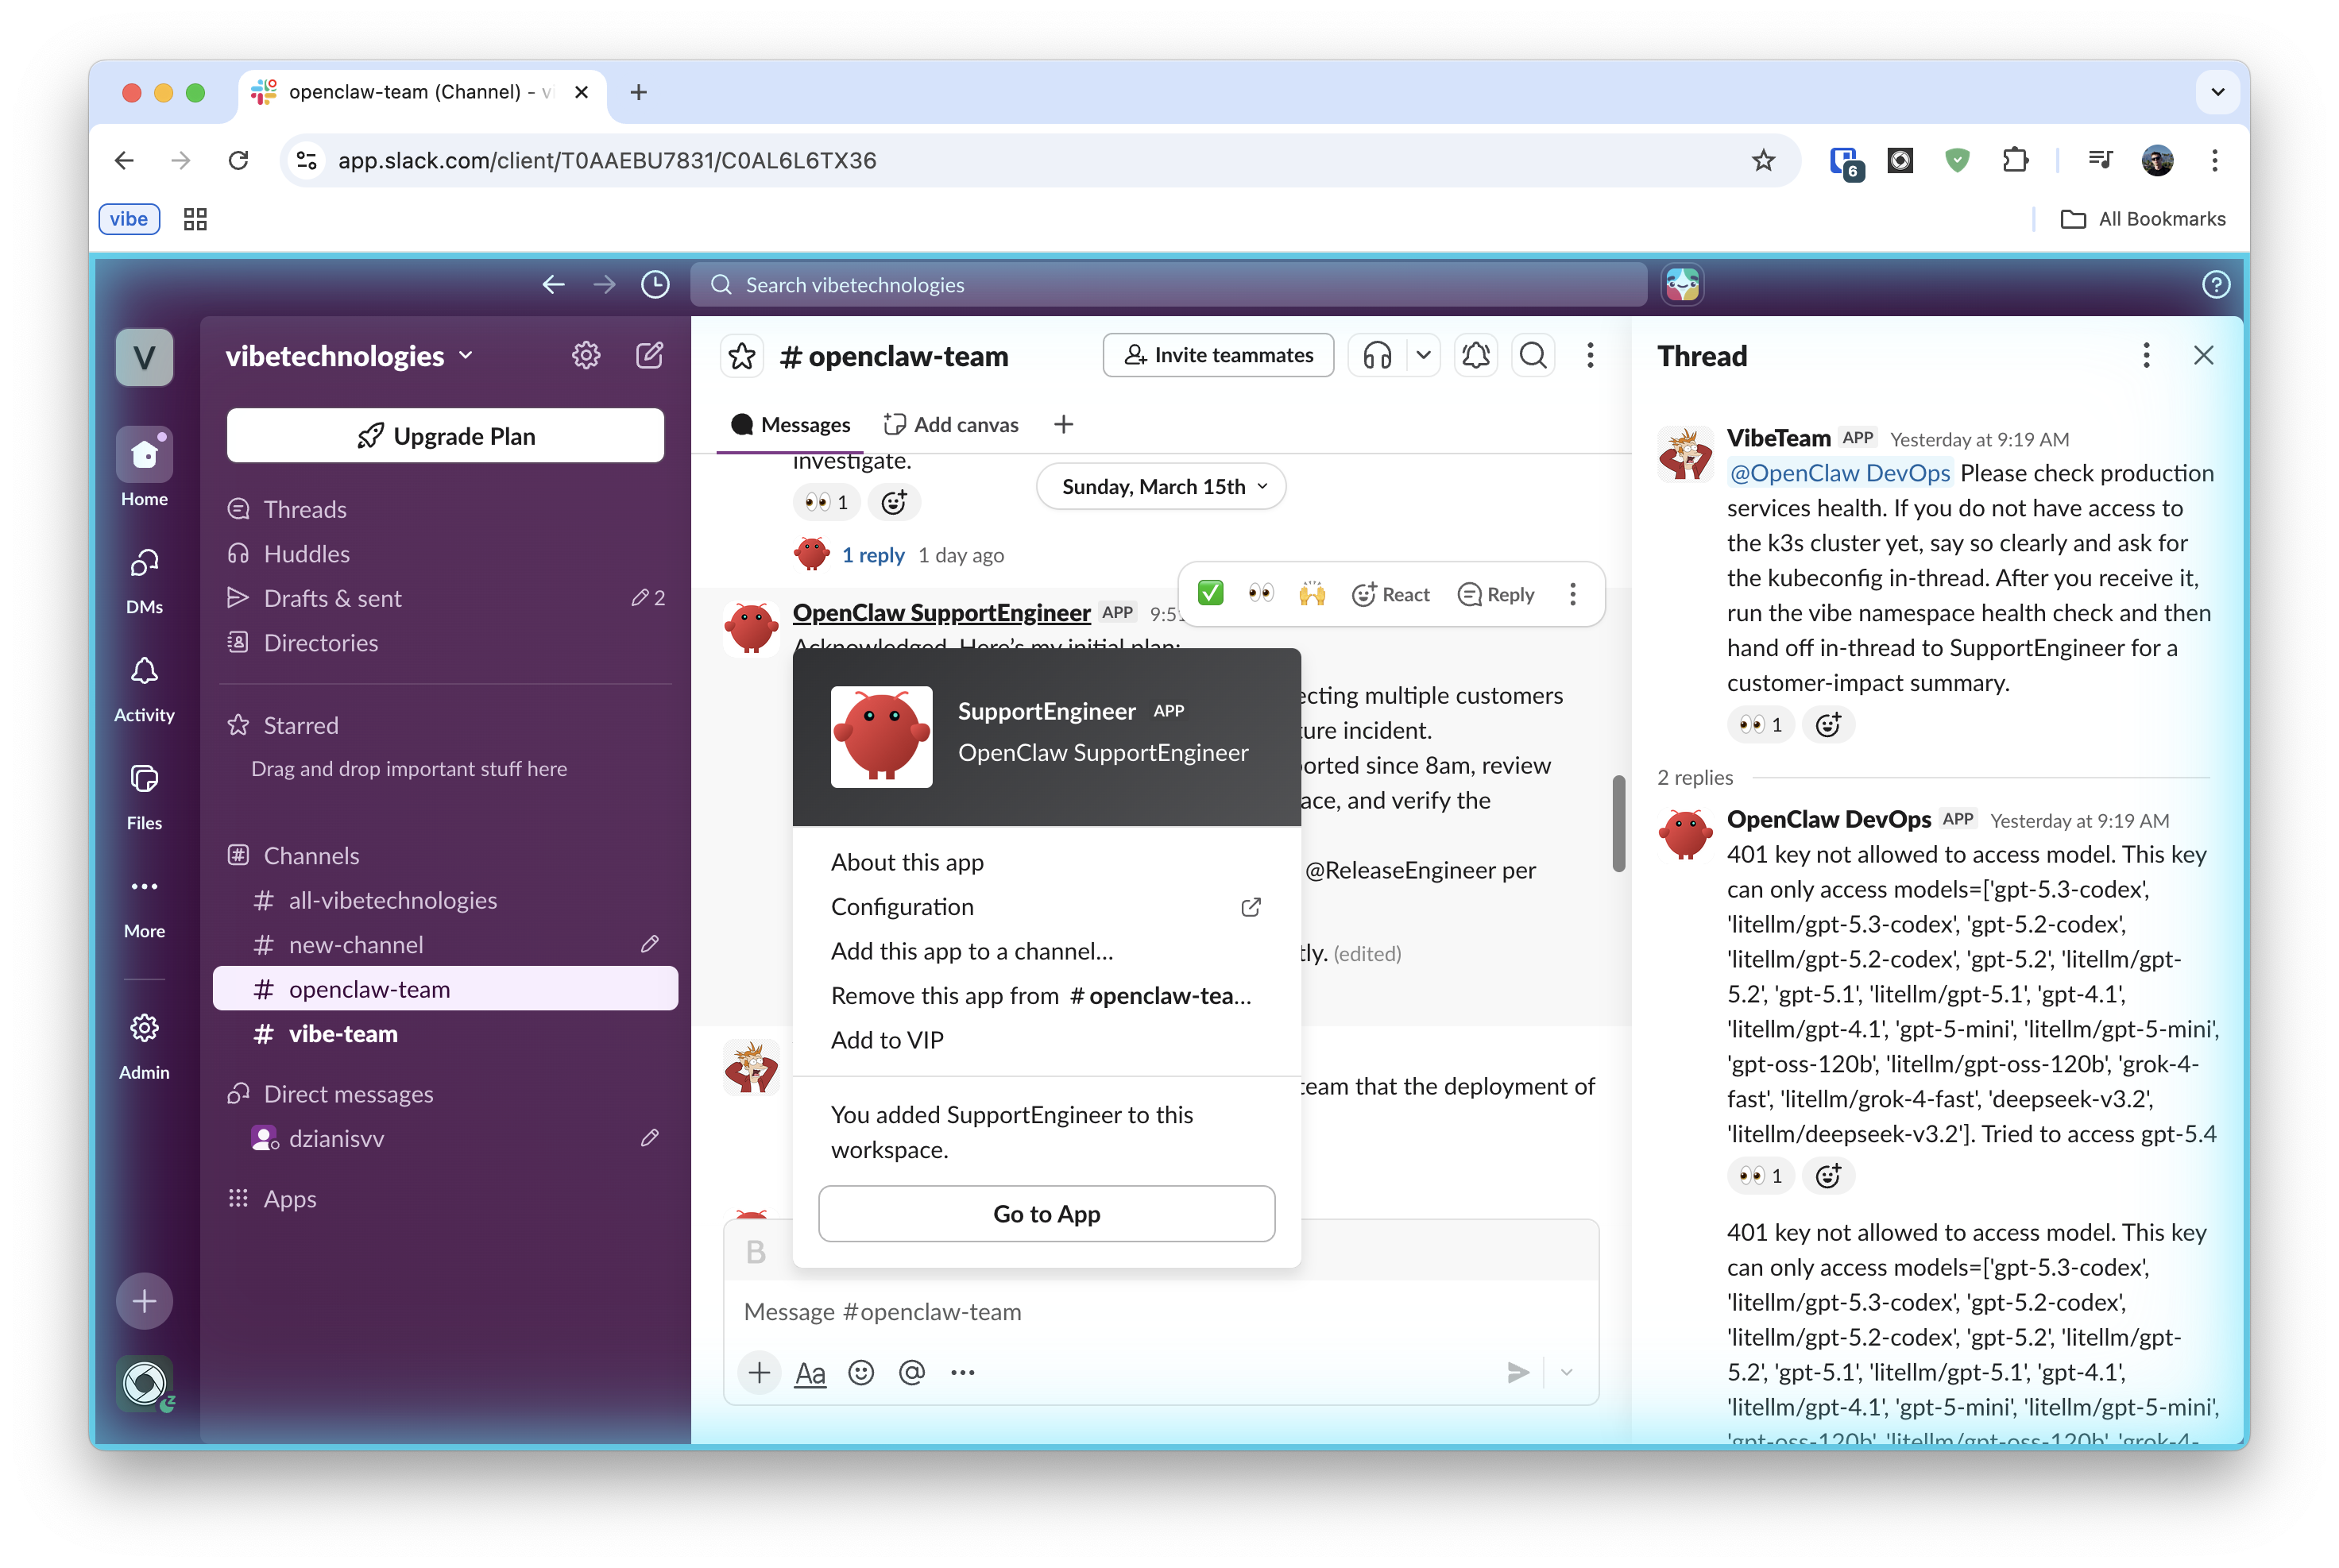
Task: Open the 1 reply thread link
Action: coord(872,555)
